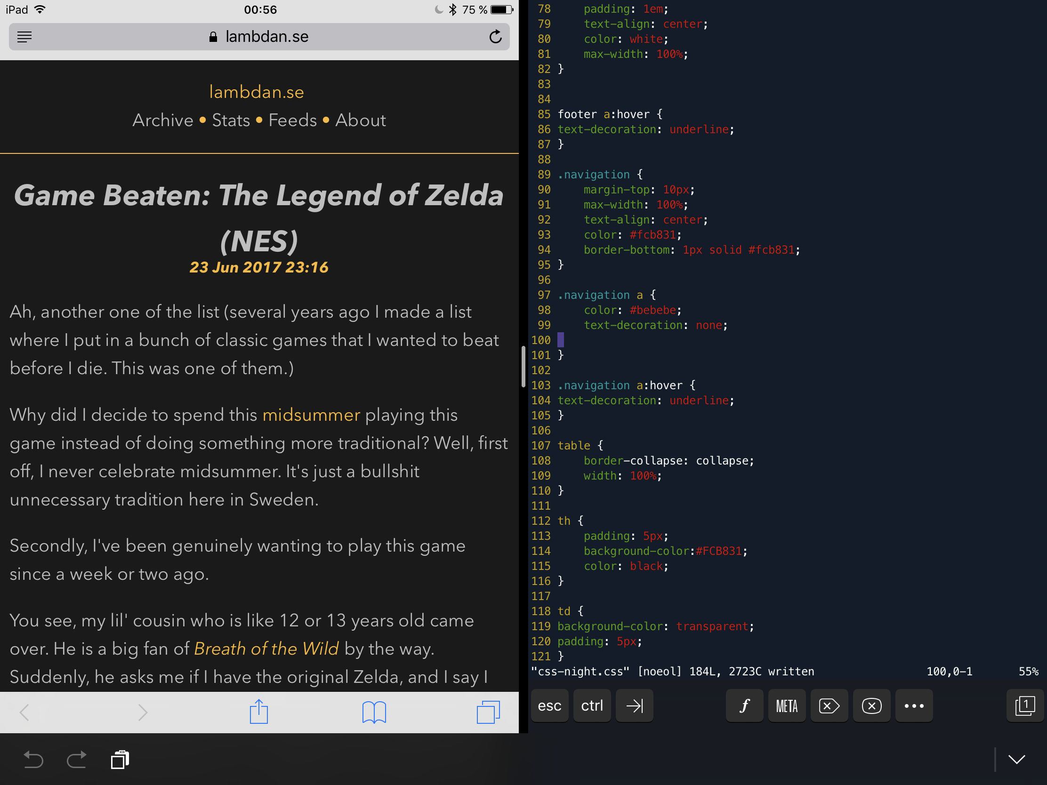Open Safari share sheet
1047x785 pixels.
tap(259, 711)
